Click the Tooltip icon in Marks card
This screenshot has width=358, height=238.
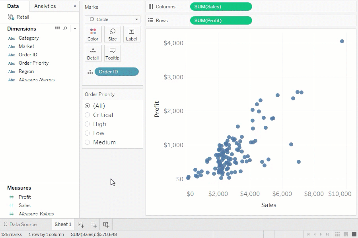click(112, 53)
